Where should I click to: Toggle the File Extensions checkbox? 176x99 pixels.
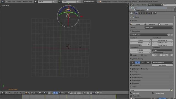pos(153,93)
